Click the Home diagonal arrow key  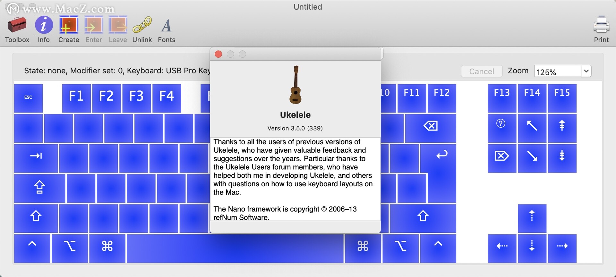pyautogui.click(x=532, y=128)
